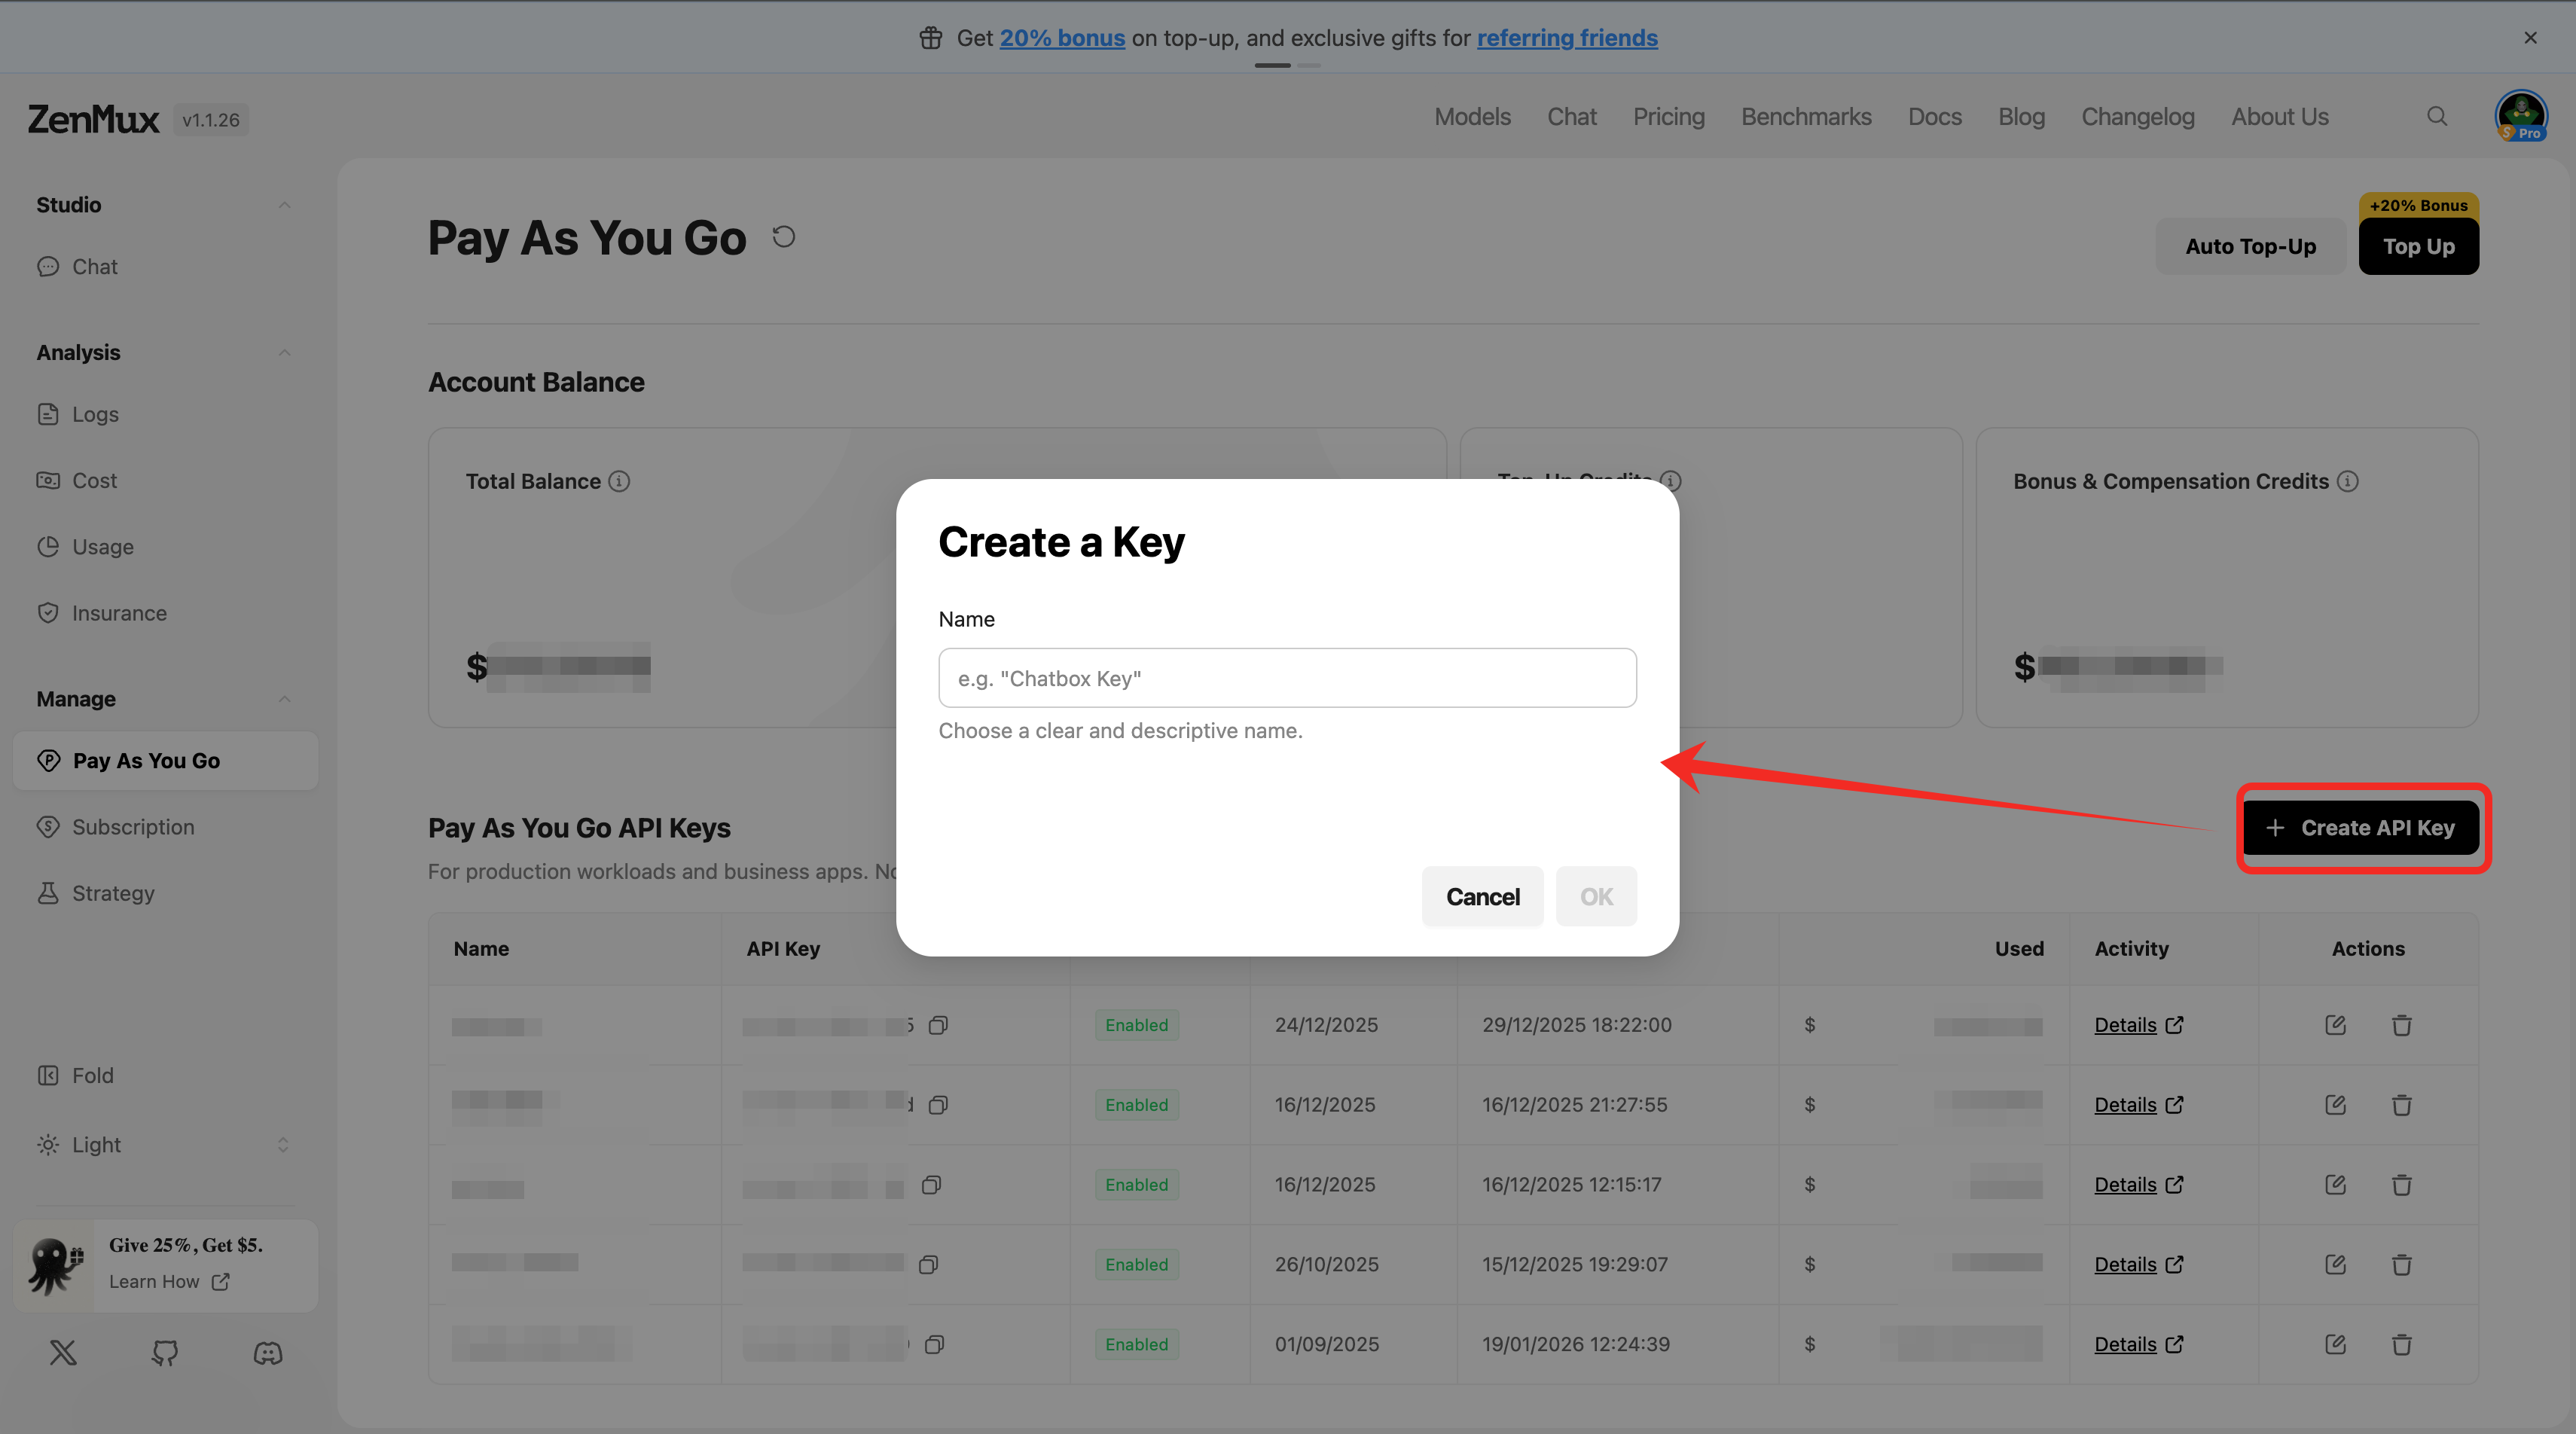Cancel the Create a Key dialog

point(1482,897)
